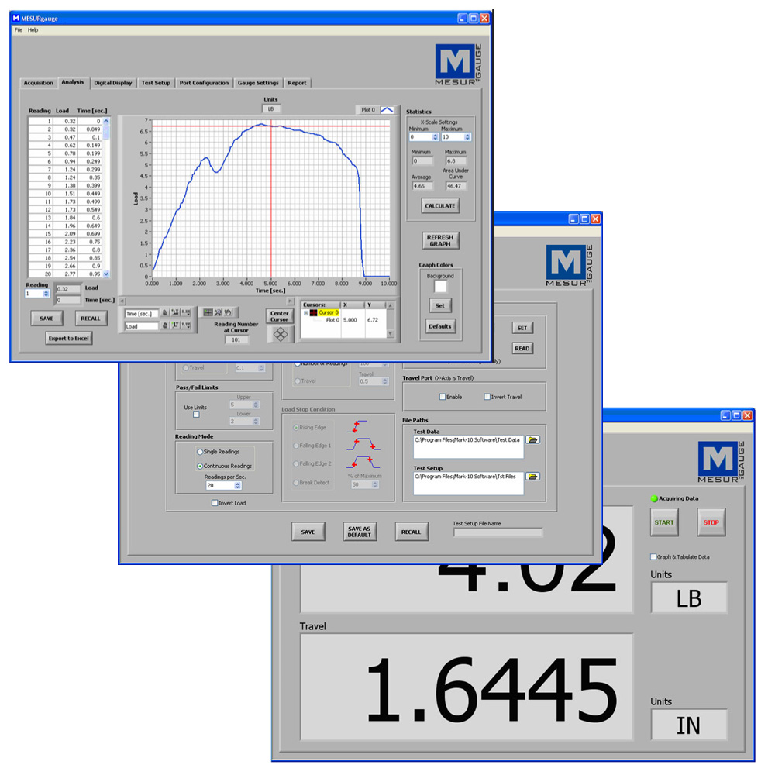Click the diamond cursor mover control
The image size is (775, 775).
coord(281,335)
